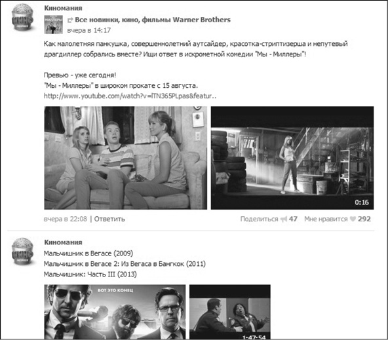Image resolution: width=388 pixels, height=340 pixels.
Task: Play the 0:16 garage video
Action: tap(292, 158)
